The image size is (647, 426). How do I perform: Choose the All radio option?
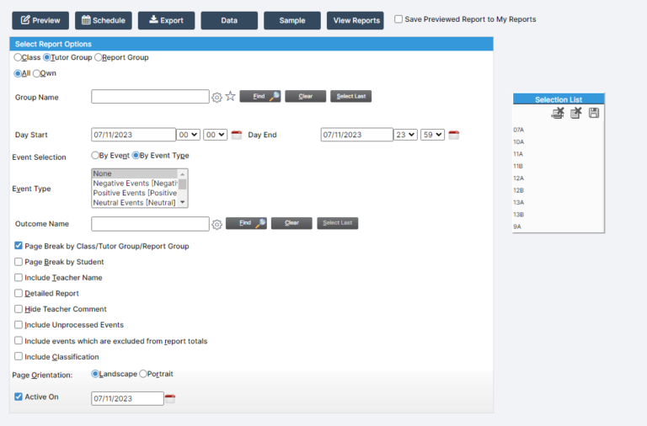tap(18, 73)
